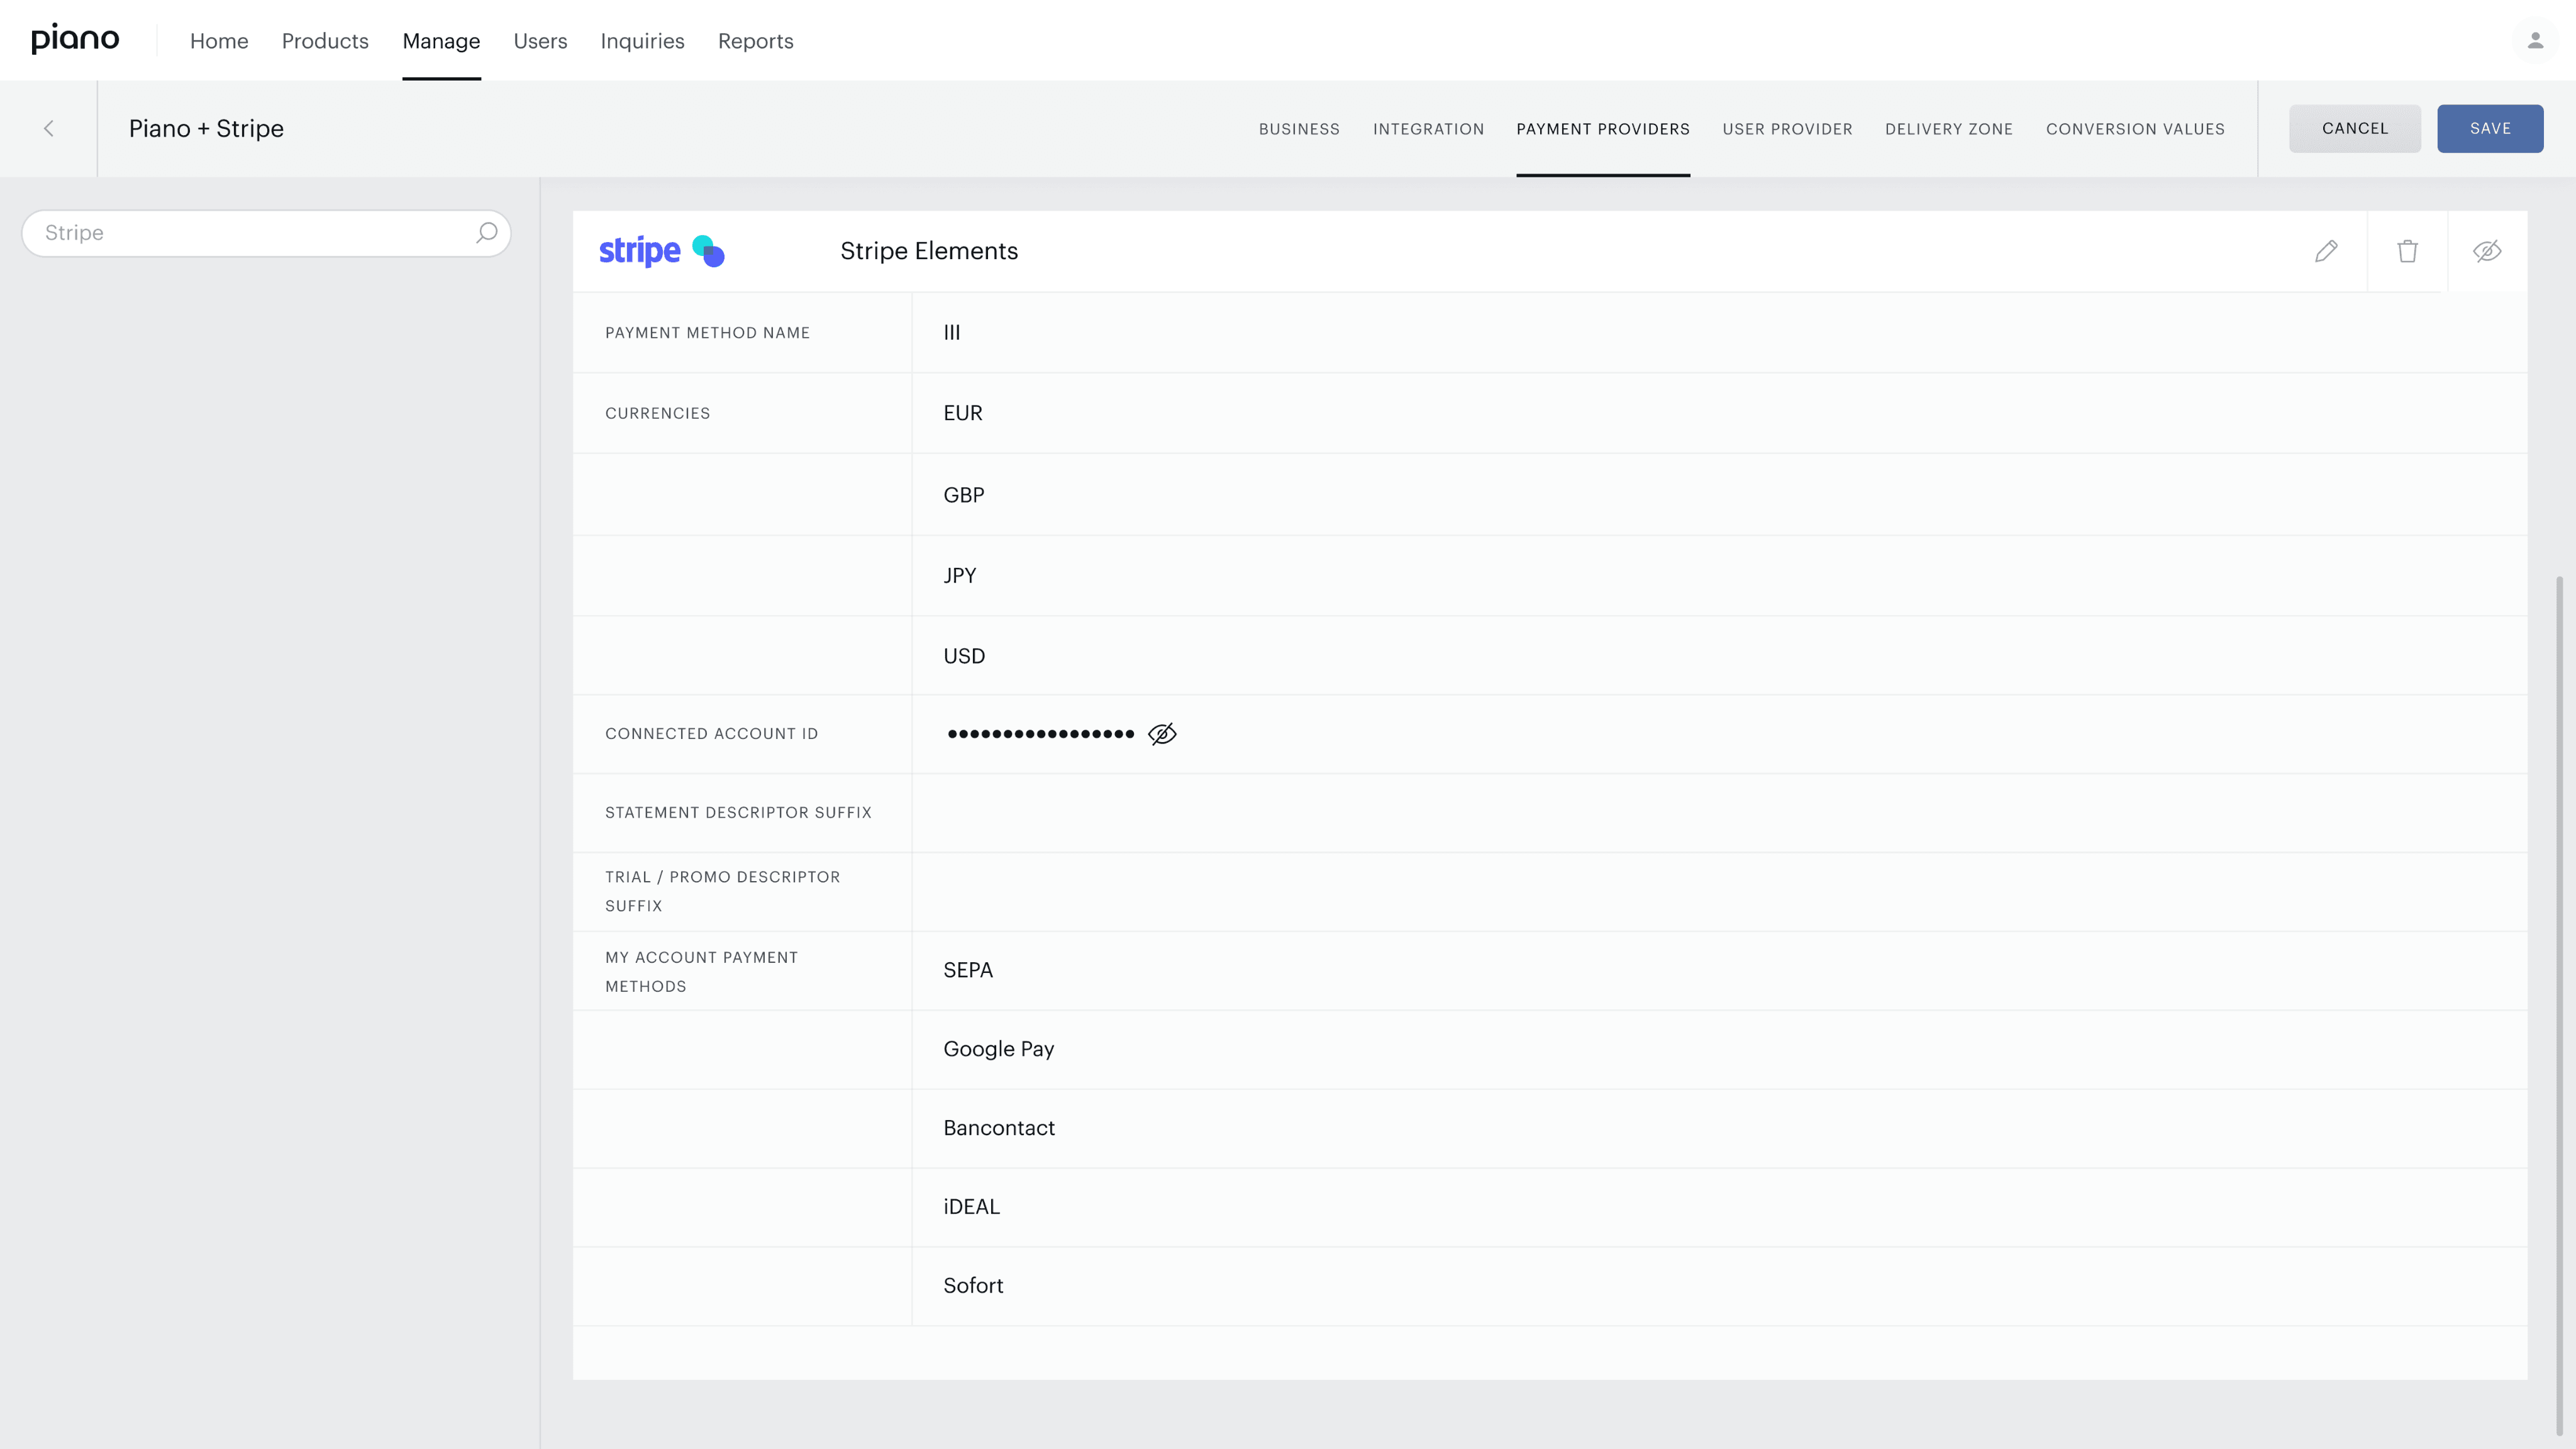Select the User Provider tab
Image resolution: width=2576 pixels, height=1449 pixels.
coord(1787,129)
